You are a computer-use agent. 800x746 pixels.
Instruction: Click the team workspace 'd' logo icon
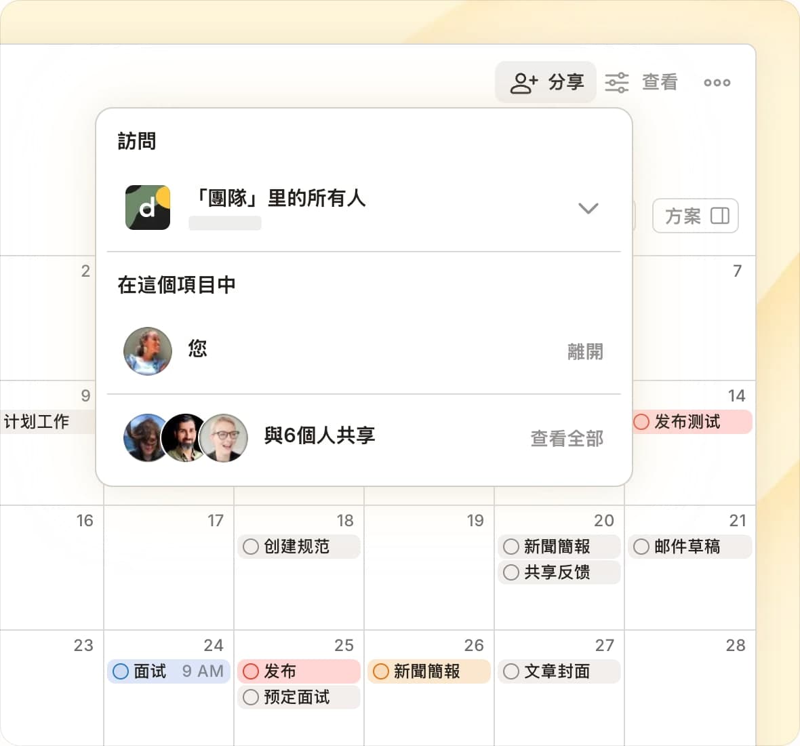[x=148, y=208]
